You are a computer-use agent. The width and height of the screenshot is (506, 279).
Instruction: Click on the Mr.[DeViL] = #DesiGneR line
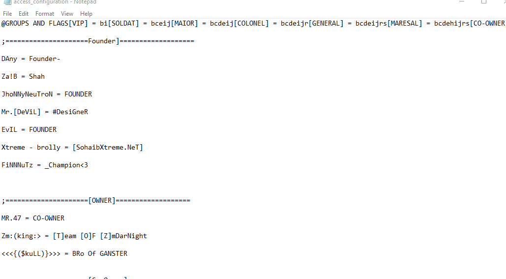pos(45,112)
